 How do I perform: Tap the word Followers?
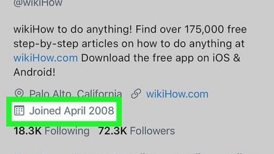152,131
